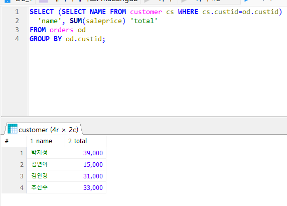Click line number 1 in editor gutter
This screenshot has height=206, width=287.
(17, 12)
